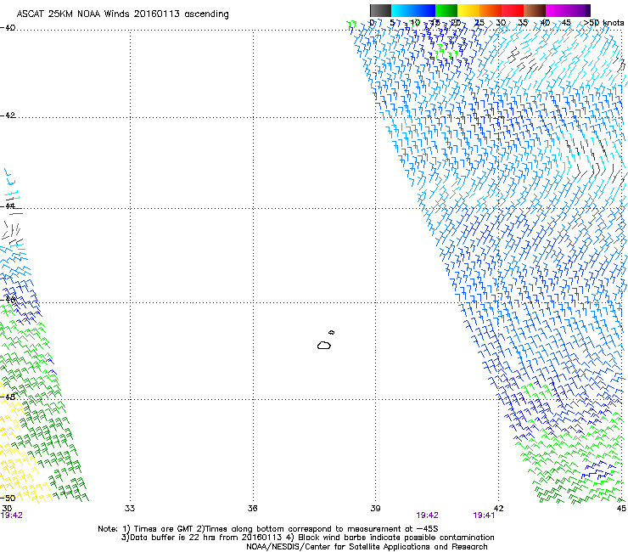Click the "19:42" time label beneath longitude 30

(12, 515)
